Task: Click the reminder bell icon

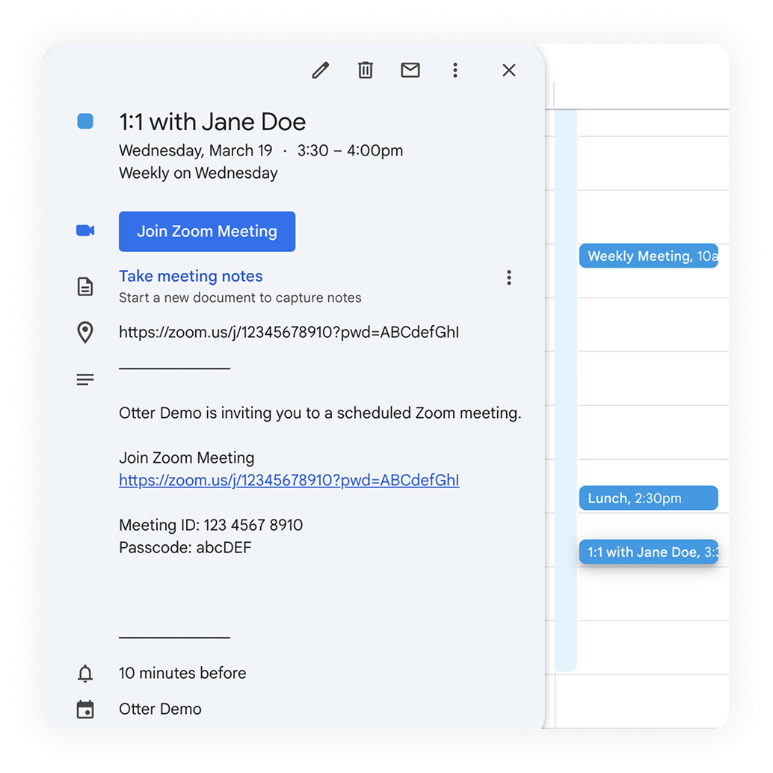Action: pyautogui.click(x=85, y=674)
